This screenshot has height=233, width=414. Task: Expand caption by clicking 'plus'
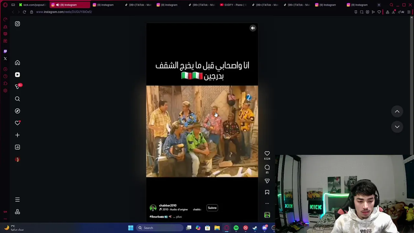179,217
